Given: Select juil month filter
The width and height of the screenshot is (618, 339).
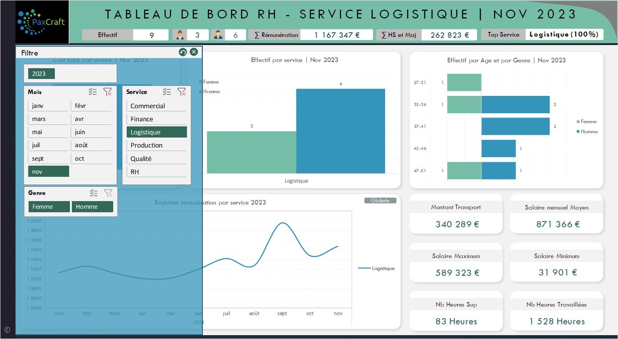Looking at the screenshot, I should click(48, 145).
